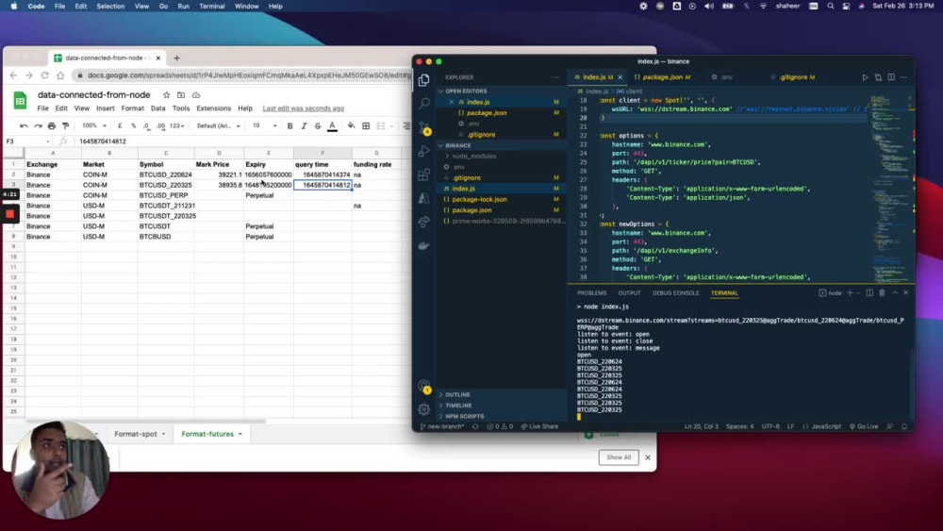
Task: Collapse the BINANCE folder section
Action: tap(458, 145)
